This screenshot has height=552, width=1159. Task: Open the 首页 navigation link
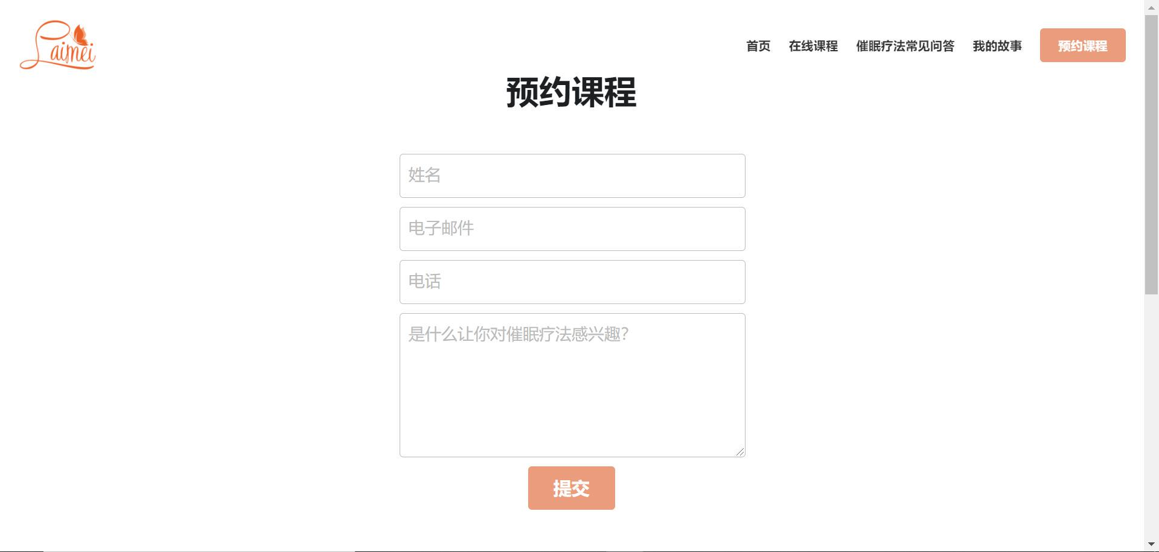pos(759,46)
